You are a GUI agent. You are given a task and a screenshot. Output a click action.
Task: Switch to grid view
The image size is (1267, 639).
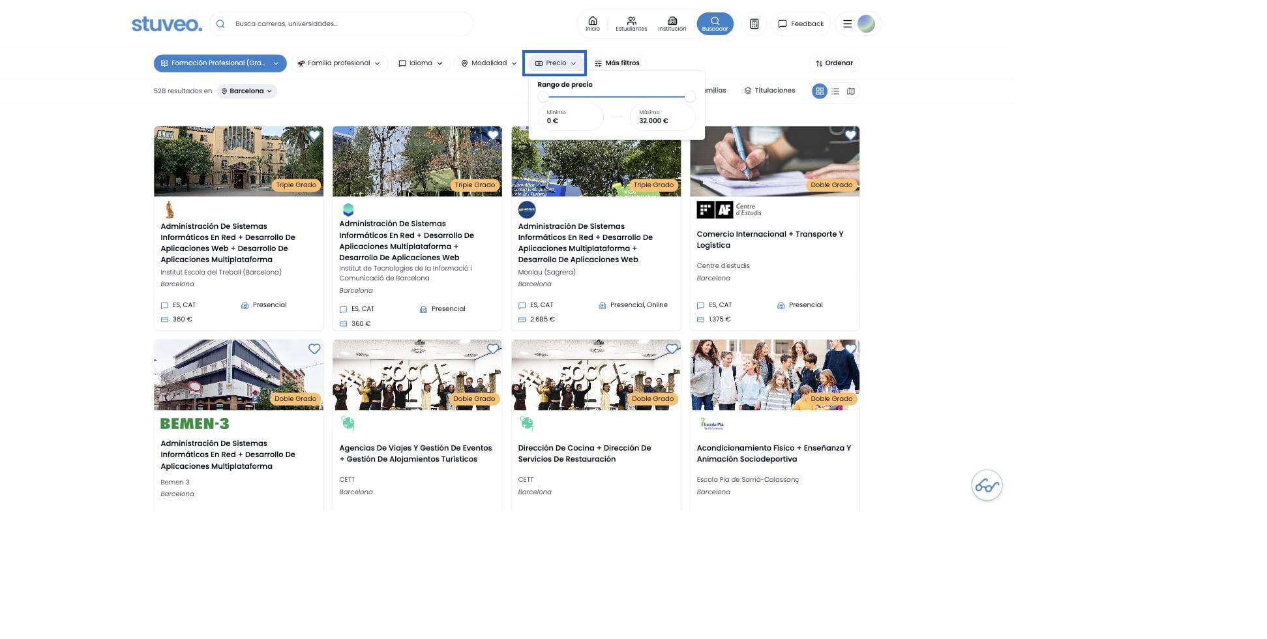(819, 91)
